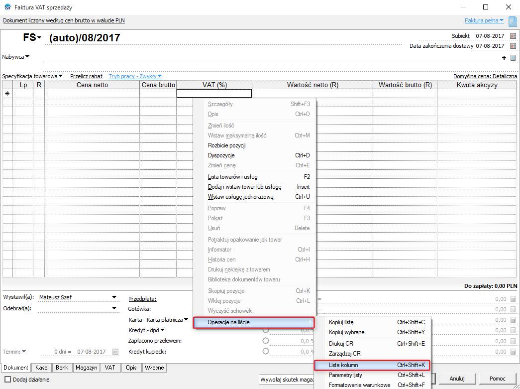The image size is (520, 389).
Task: Click calculator icon in Gotówka amount row
Action: click(x=513, y=309)
